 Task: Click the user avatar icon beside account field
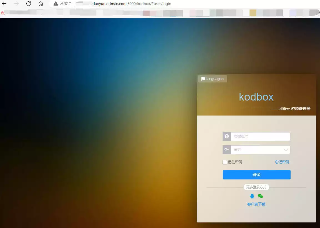point(227,136)
